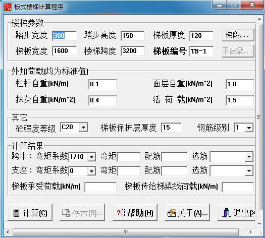Open the 支座 选筋 dropdown
The image size is (265, 238).
[x=249, y=170]
